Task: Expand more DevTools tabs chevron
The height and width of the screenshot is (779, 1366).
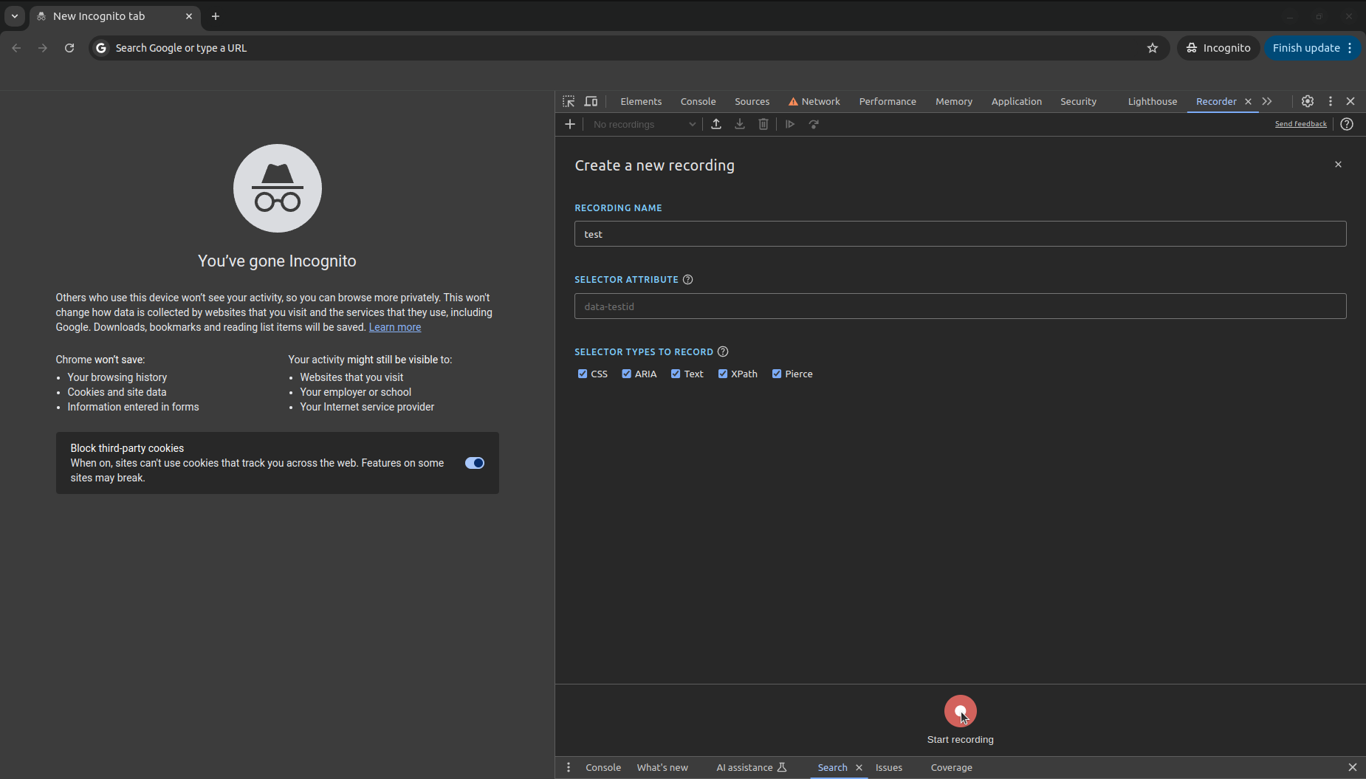Action: tap(1267, 101)
